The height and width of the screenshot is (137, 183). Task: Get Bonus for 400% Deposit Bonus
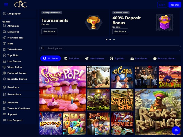pos(120,31)
